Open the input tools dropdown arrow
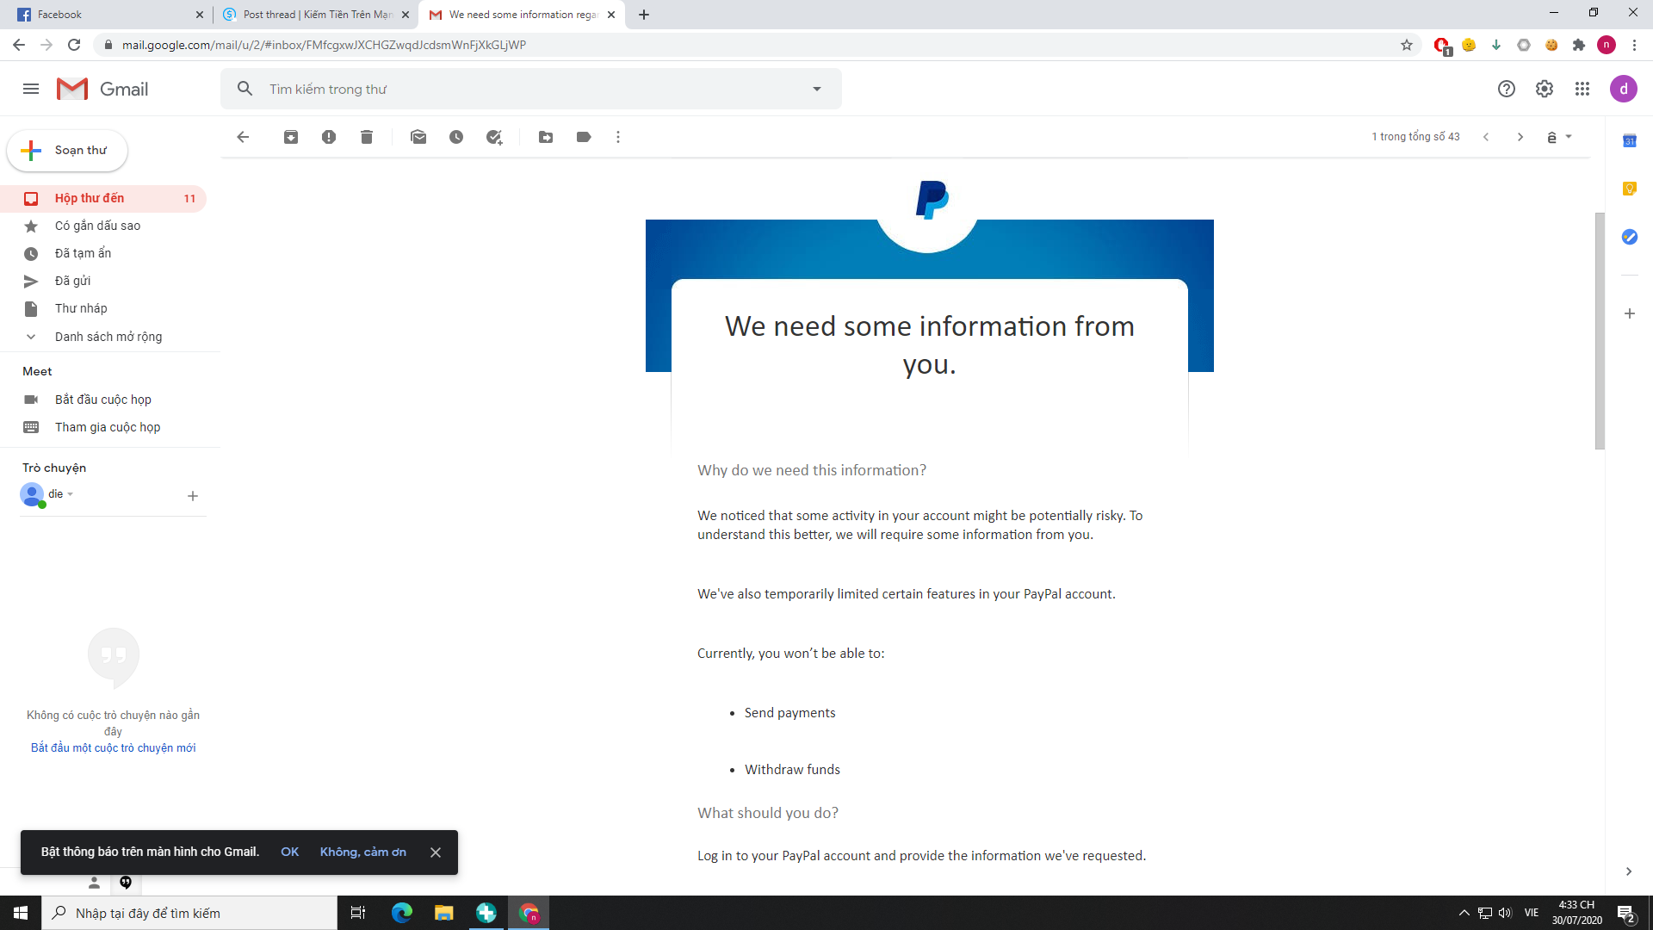This screenshot has height=930, width=1653. click(1569, 137)
